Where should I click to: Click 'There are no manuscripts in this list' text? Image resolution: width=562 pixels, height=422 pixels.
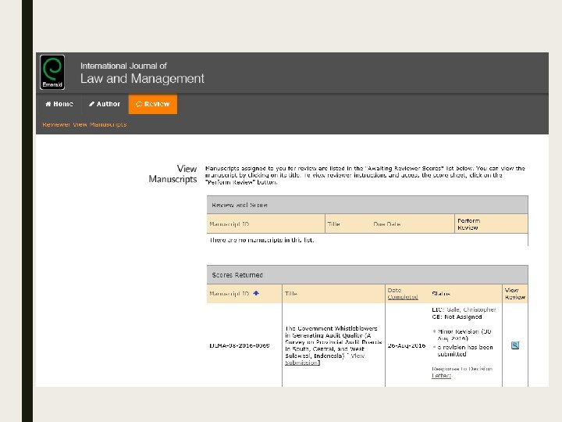[x=262, y=240]
